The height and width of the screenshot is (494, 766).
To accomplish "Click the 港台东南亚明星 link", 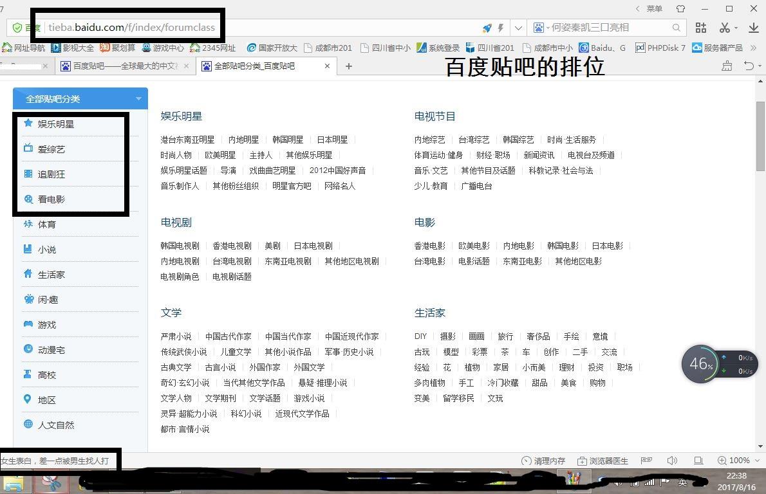I will click(187, 140).
